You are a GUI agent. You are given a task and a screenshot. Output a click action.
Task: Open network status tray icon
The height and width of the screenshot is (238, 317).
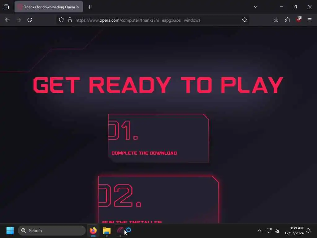coord(269,231)
